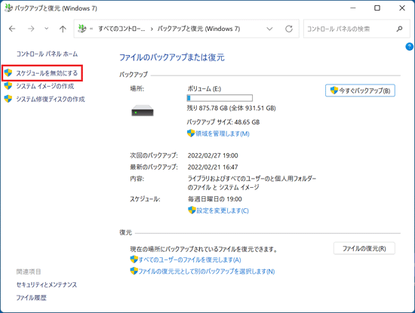Click スケジュールを無効にする link

point(47,73)
